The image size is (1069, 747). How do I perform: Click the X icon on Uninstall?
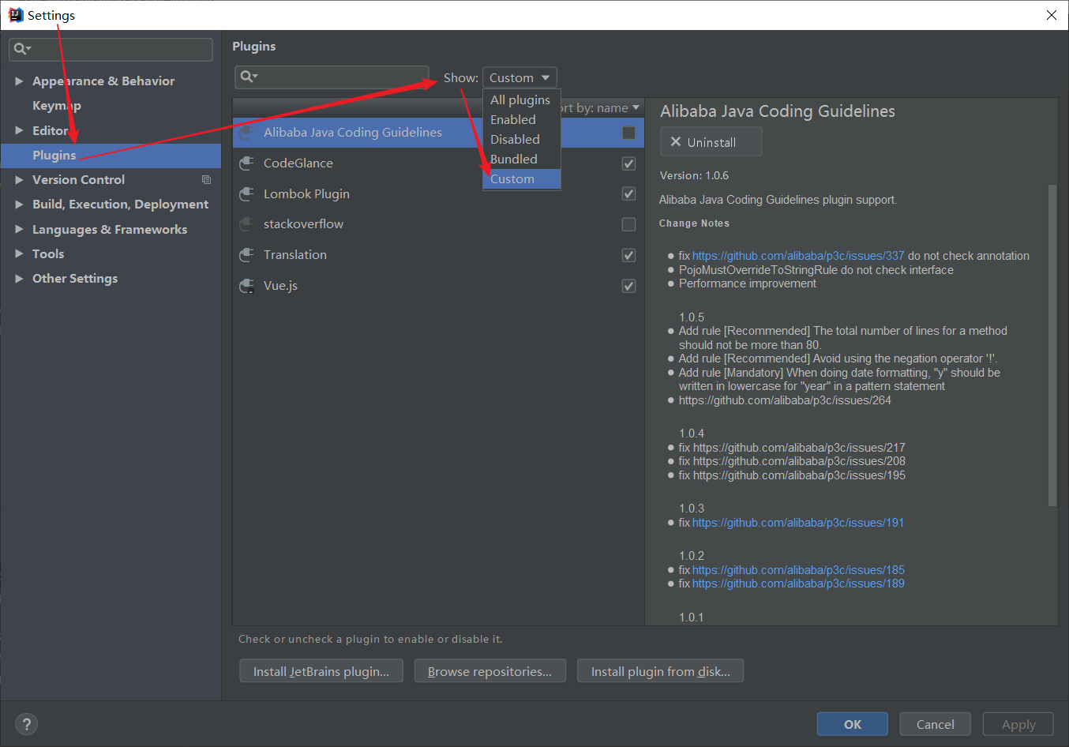676,142
